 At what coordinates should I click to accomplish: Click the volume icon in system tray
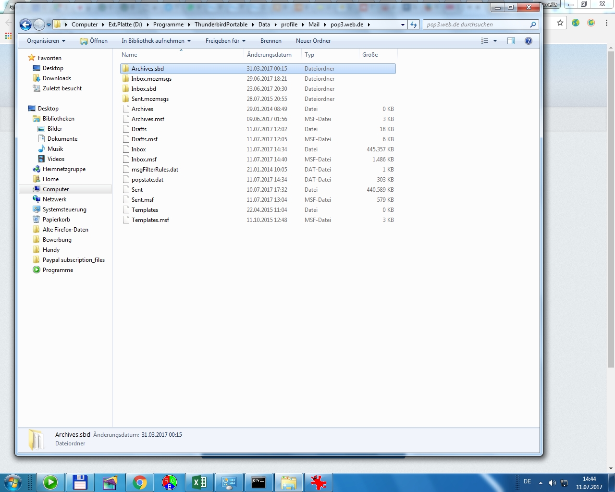tap(553, 483)
